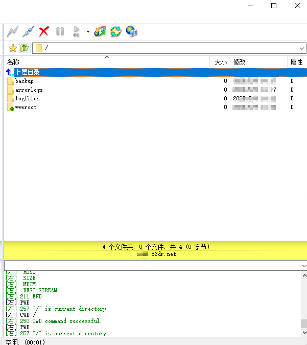Click the log scrollbar thumb
The height and width of the screenshot is (345, 307).
coord(304,324)
